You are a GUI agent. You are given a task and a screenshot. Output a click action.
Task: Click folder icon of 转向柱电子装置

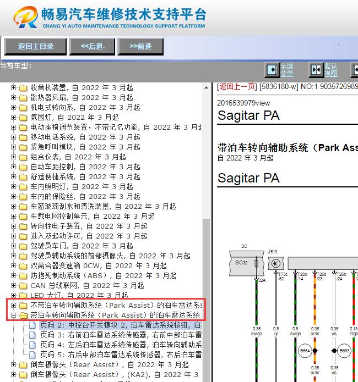(23, 226)
